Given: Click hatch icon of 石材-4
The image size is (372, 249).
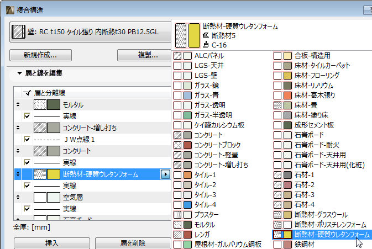Looking at the screenshot, I should (x=277, y=205).
